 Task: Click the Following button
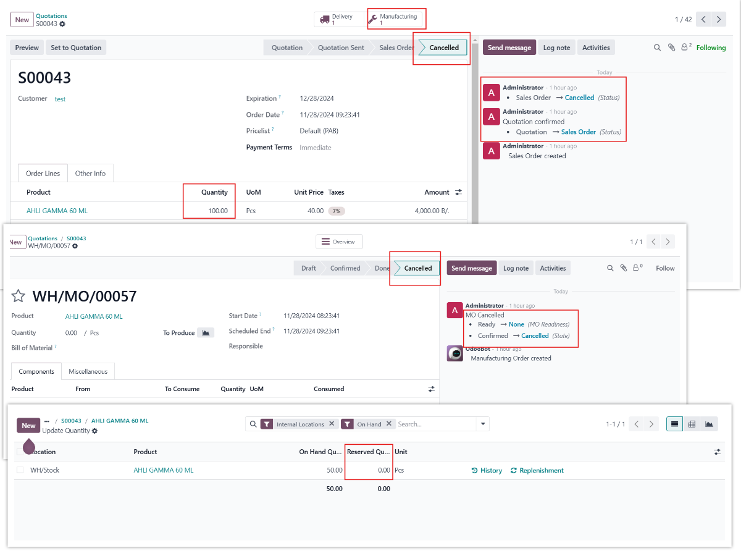711,48
